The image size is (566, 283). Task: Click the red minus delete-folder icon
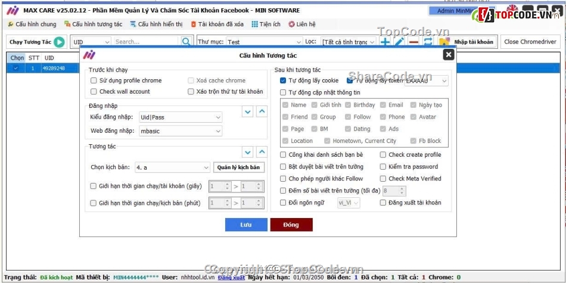point(413,42)
